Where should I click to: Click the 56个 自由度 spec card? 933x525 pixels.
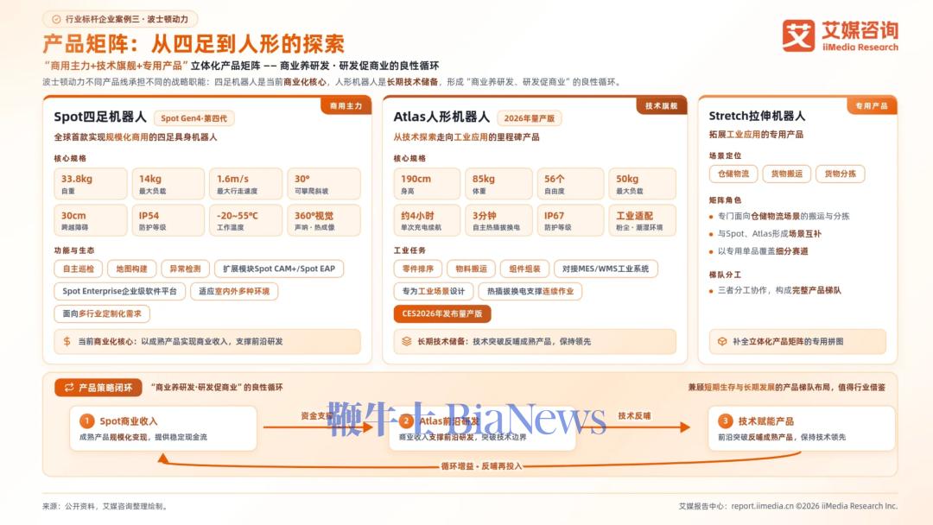coord(570,184)
